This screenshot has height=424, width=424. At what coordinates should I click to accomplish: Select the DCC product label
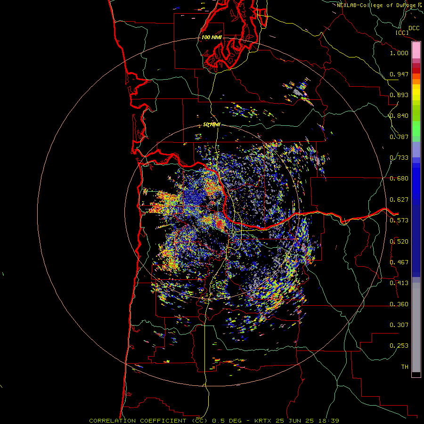coord(414,28)
